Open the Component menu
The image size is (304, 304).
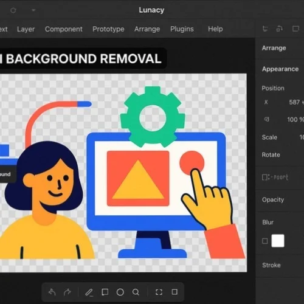tap(64, 29)
